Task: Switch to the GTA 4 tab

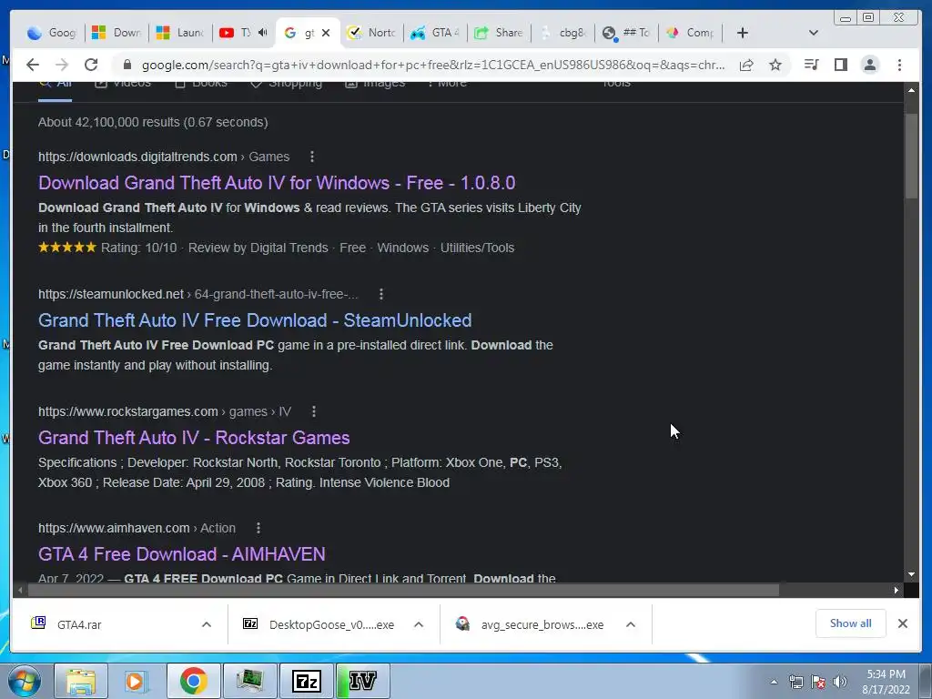Action: (435, 33)
